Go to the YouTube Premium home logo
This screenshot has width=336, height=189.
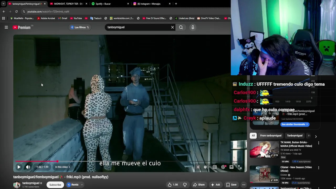point(22,27)
